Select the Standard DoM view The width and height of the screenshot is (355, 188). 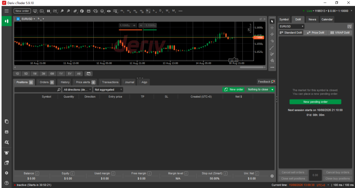[291, 33]
